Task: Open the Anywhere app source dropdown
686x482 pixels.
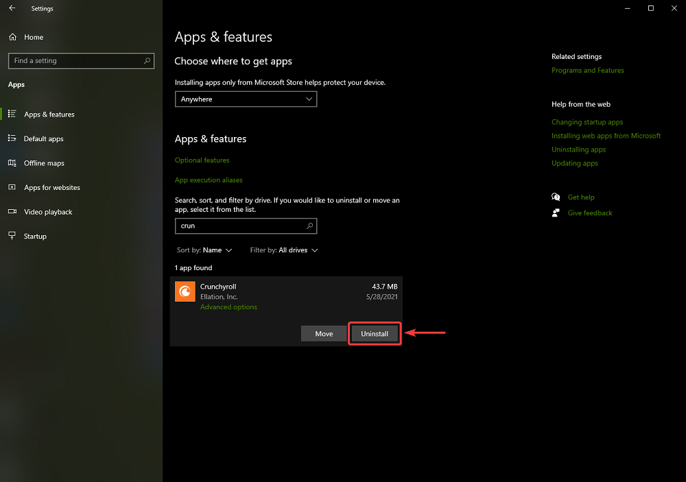Action: point(246,99)
